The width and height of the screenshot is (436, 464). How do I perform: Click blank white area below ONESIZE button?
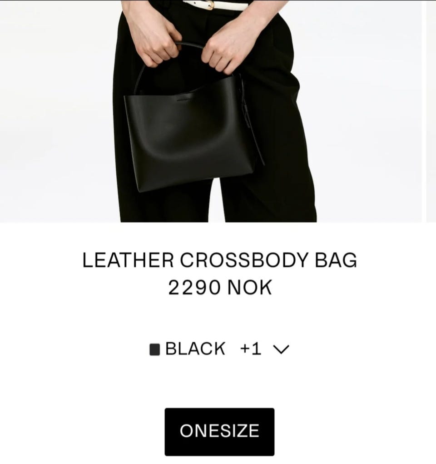pos(219,460)
